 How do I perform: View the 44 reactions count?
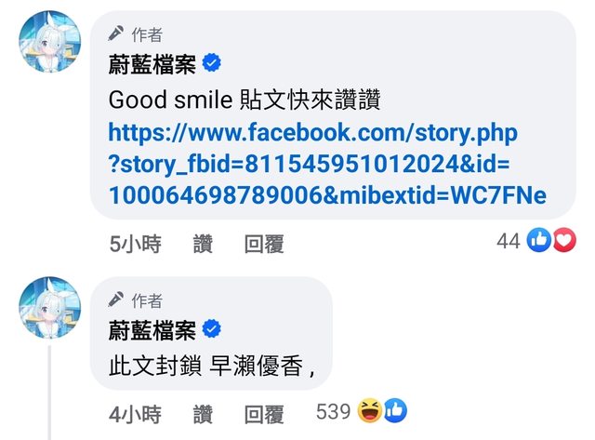509,241
